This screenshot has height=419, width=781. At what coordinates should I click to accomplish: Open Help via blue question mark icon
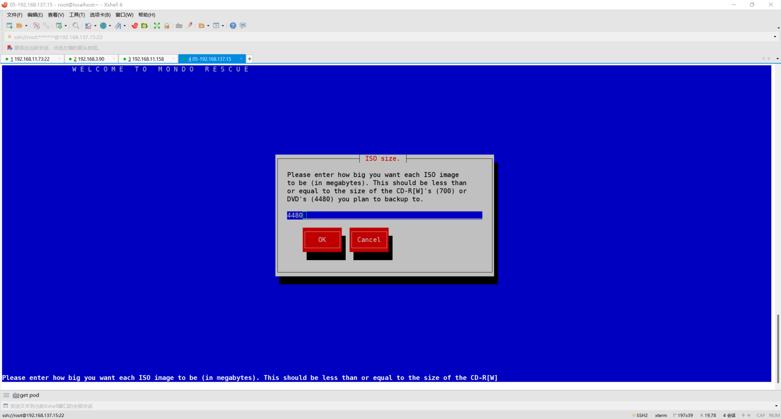(233, 26)
